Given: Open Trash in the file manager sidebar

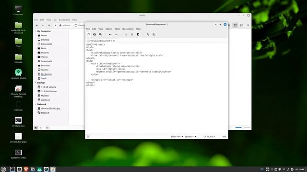Looking at the screenshot, I should [x=44, y=78].
